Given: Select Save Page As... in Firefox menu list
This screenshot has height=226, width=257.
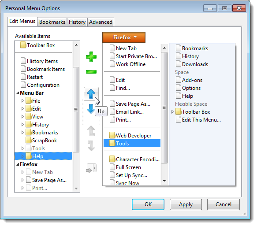Looking at the screenshot, I should point(130,104).
